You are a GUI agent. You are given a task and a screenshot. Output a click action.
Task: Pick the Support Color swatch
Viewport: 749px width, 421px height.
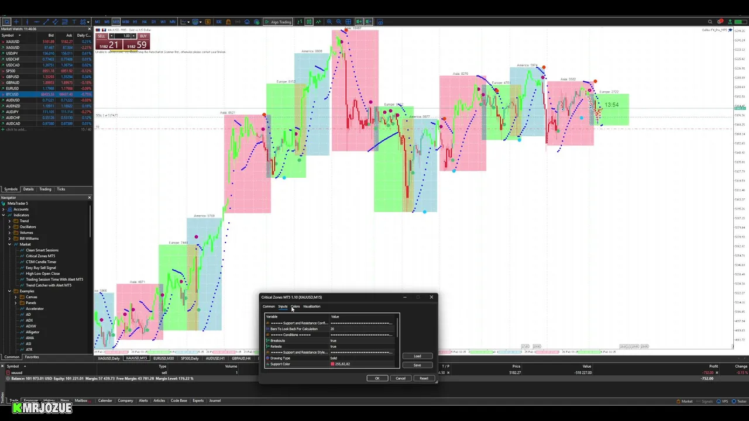332,364
